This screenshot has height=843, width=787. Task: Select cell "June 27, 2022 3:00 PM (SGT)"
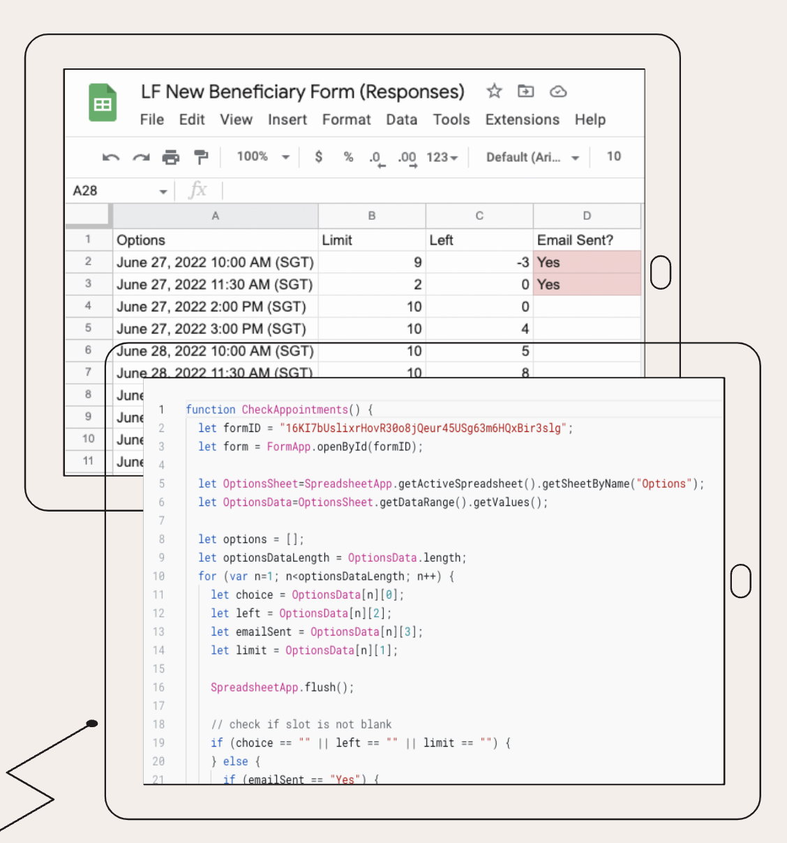click(216, 329)
